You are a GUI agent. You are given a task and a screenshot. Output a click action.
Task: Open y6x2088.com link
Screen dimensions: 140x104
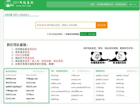click(x=77, y=91)
